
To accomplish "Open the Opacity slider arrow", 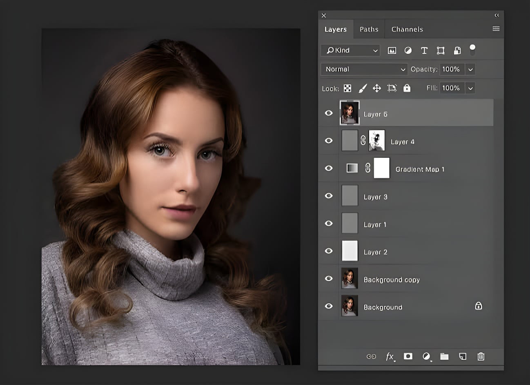I will pyautogui.click(x=470, y=69).
